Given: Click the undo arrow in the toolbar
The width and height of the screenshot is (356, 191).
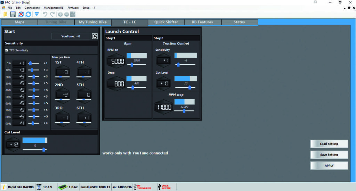Looking at the screenshot, I should [x=45, y=14].
